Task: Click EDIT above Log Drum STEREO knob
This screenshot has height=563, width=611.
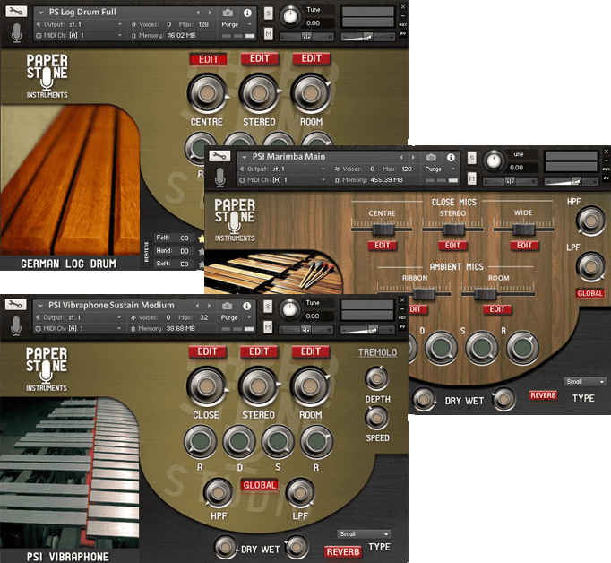Action: pos(260,58)
